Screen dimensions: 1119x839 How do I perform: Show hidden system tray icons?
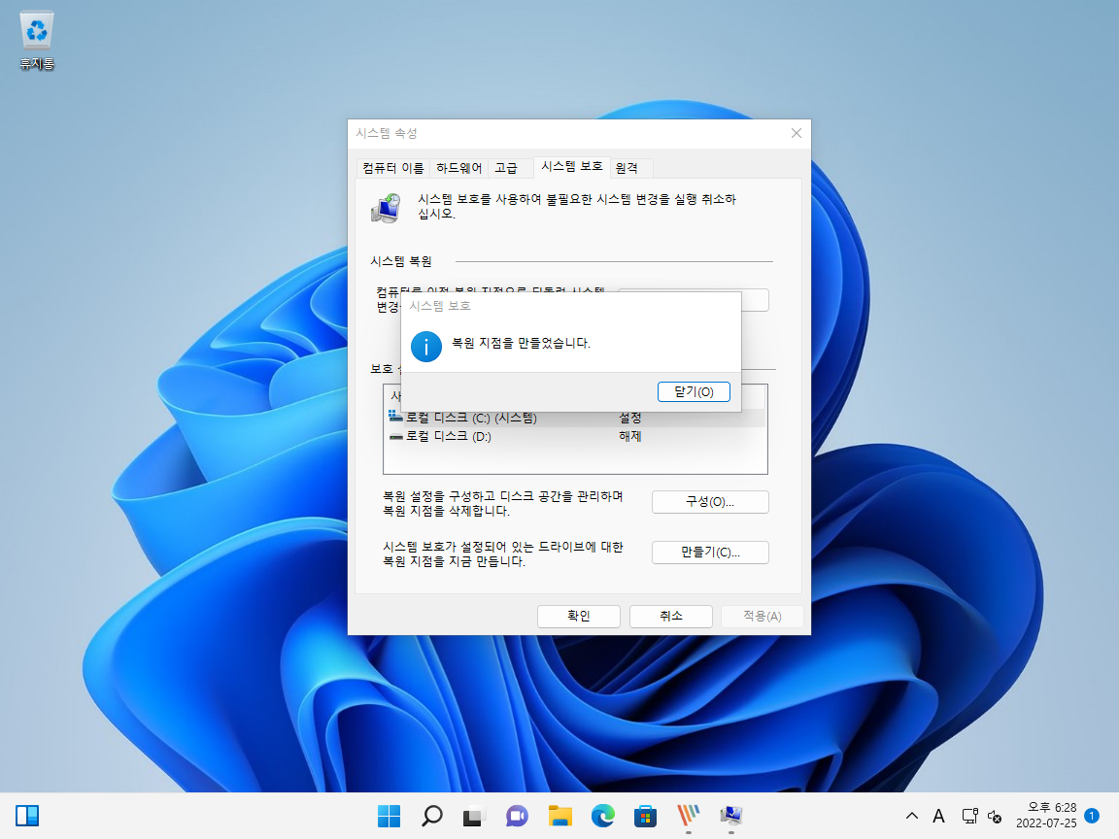click(912, 816)
